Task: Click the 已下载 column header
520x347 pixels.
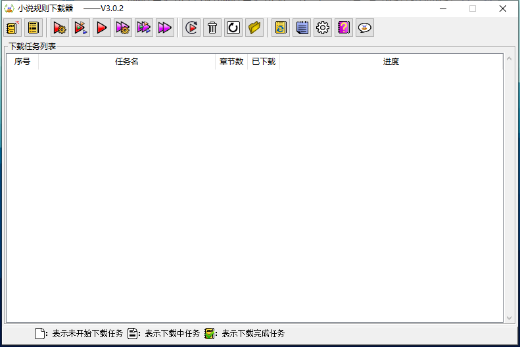Action: click(x=264, y=62)
